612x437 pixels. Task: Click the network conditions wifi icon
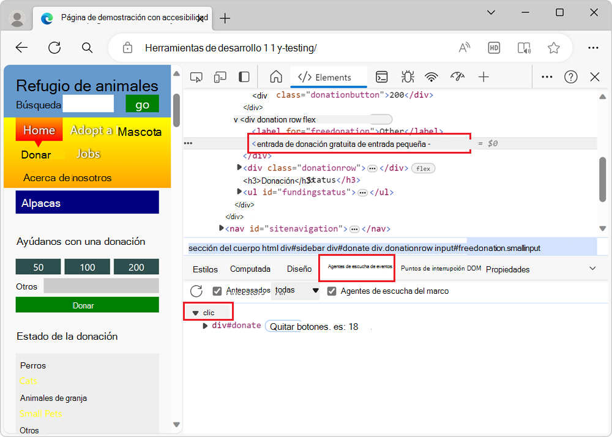pyautogui.click(x=431, y=77)
